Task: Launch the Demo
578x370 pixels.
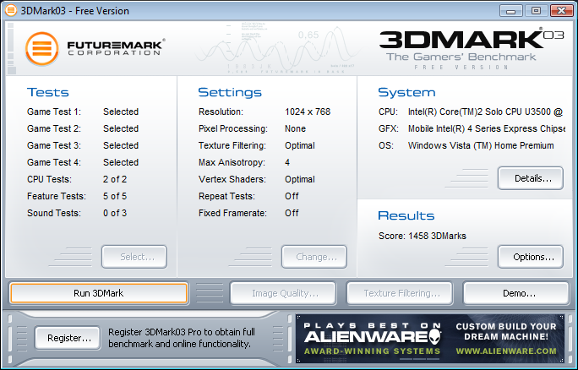Action: [516, 293]
